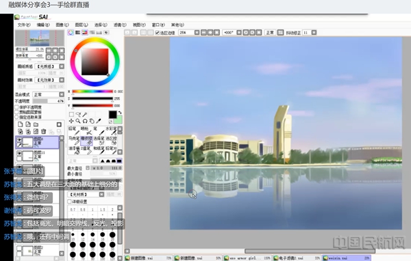Open the 选择 (Select) menu
The height and width of the screenshot is (261, 411).
(x=101, y=25)
